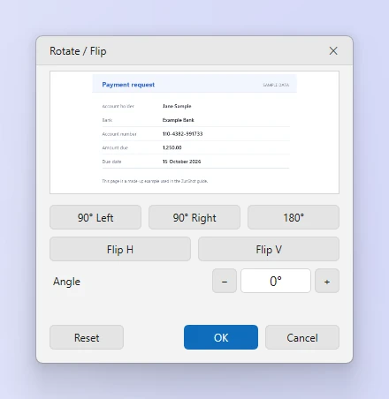Decrease angle with minus button

tap(225, 281)
